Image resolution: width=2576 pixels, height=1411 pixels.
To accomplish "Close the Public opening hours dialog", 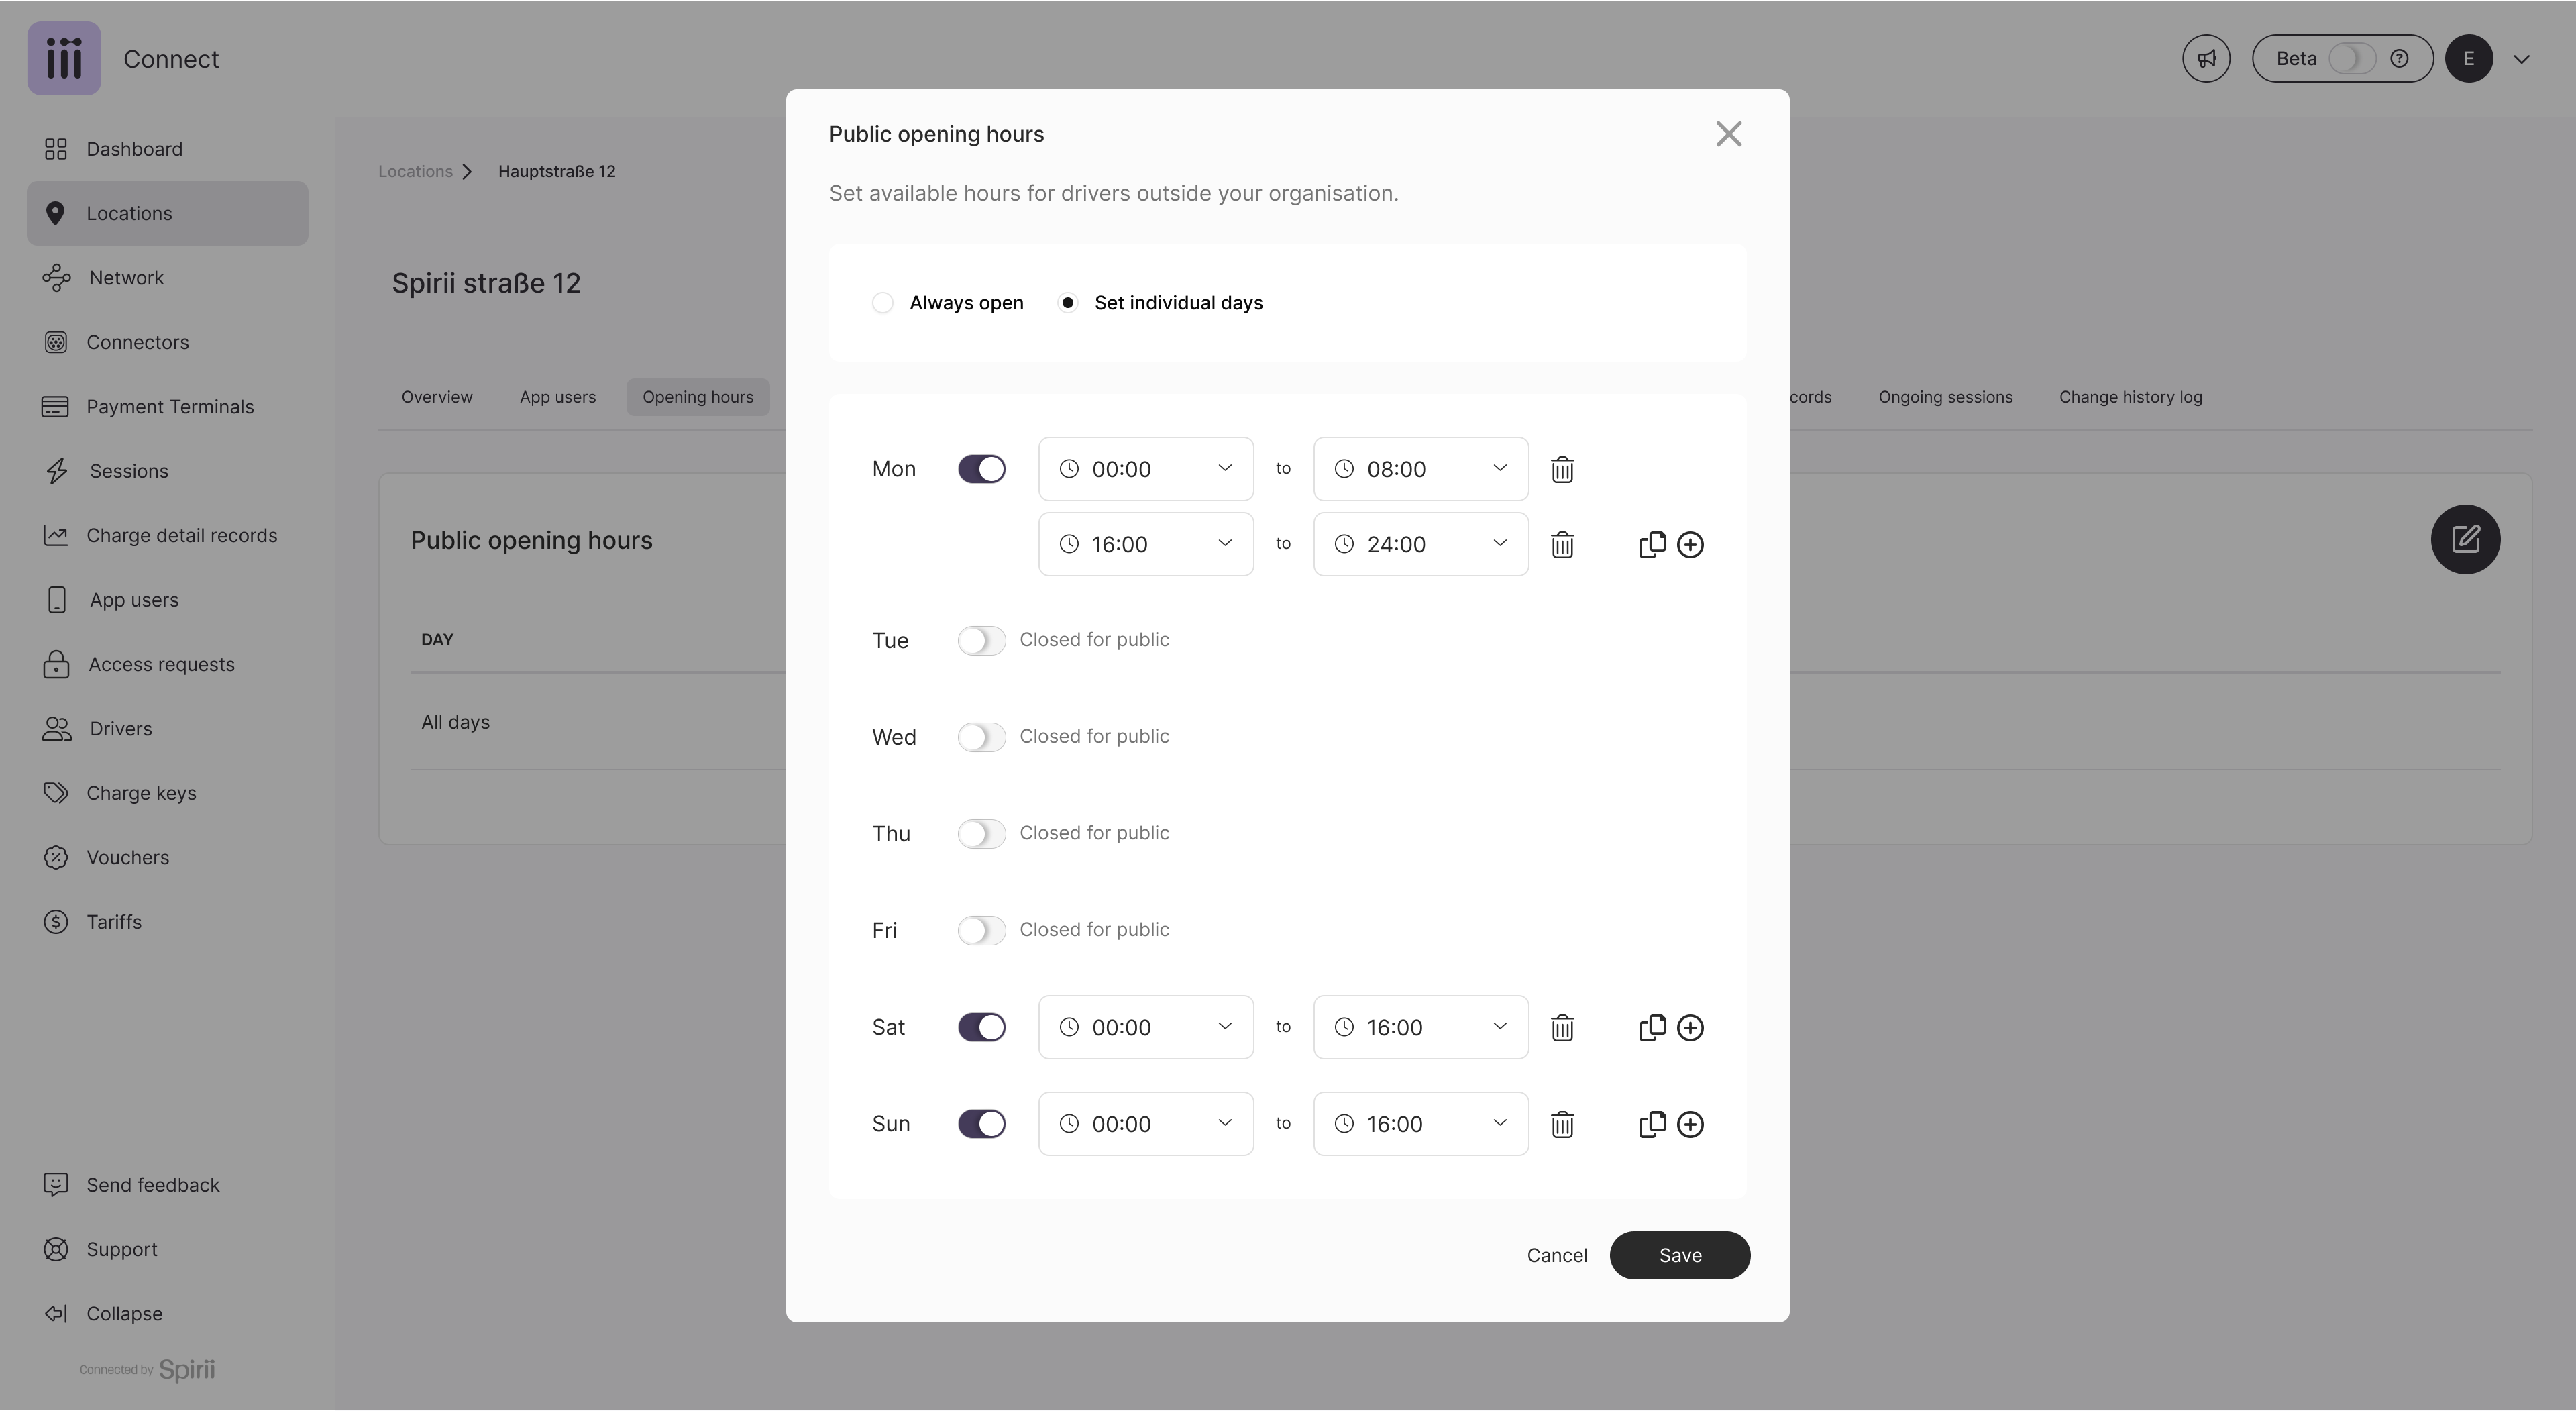I will (x=1728, y=134).
